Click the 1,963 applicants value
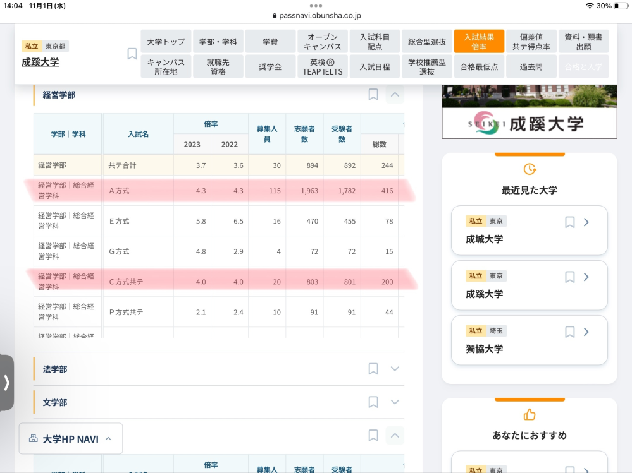Screen dimensions: 632x473 tap(309, 191)
